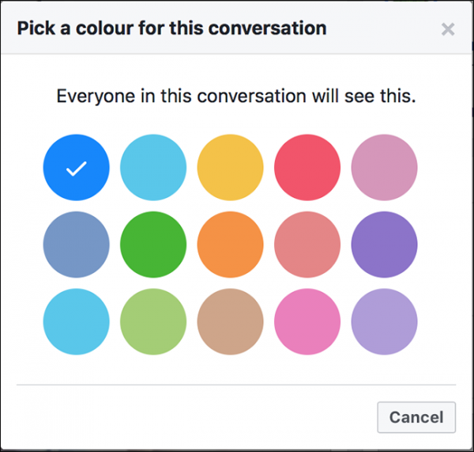
Task: Pick the orange colour swatch
Action: tap(230, 245)
